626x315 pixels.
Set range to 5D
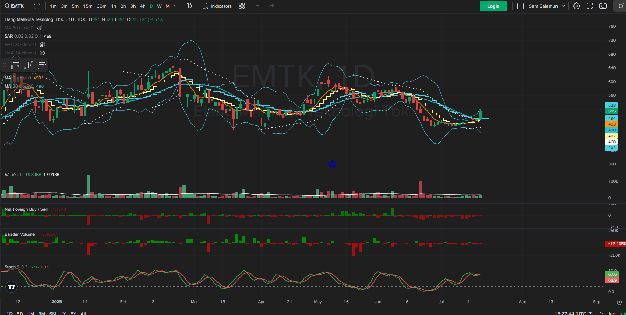pyautogui.click(x=20, y=313)
